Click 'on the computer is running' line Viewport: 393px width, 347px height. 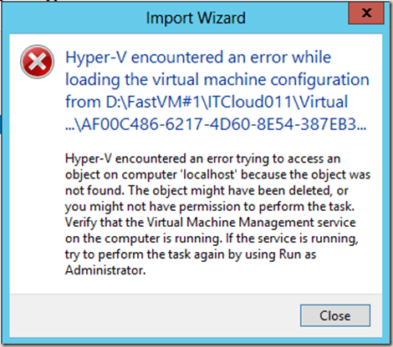(x=144, y=239)
